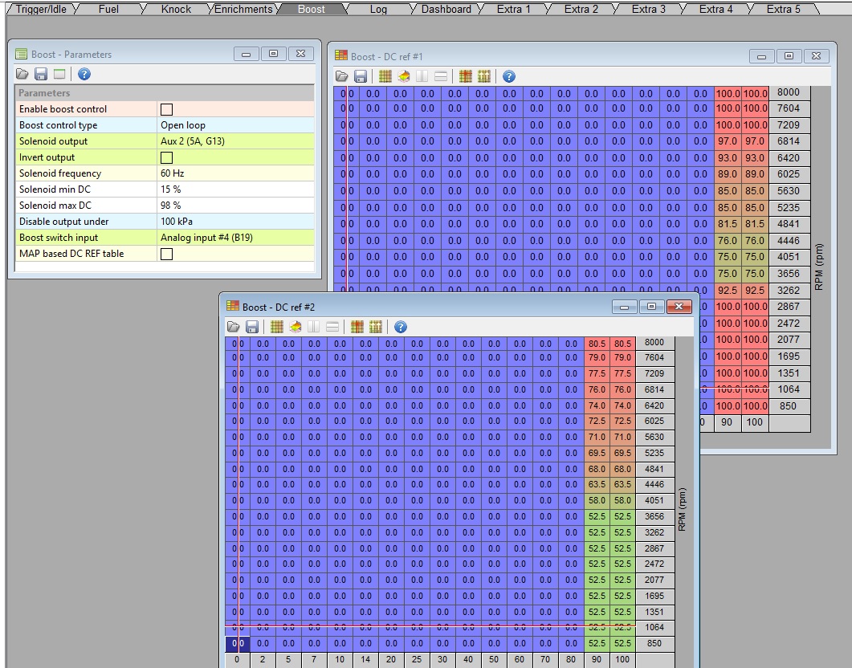
Task: Open the Dashboard tab
Action: [x=446, y=9]
